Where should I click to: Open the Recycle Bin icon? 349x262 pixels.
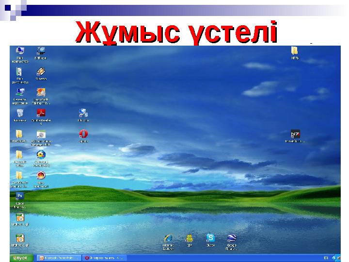click(x=20, y=113)
